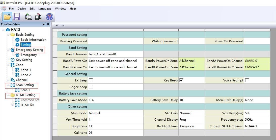This screenshot has height=140, width=276.
Task: Select Emergency-1 tree item
Action: click(x=30, y=55)
